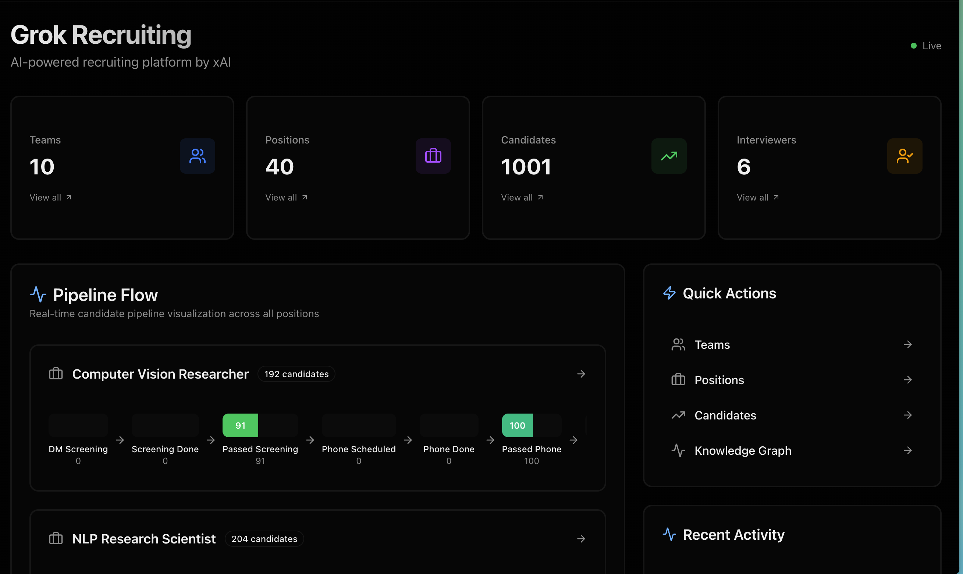Click the blue Teams people icon

[197, 156]
